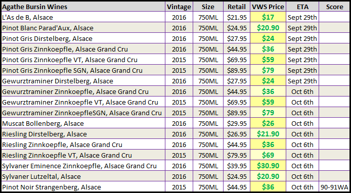Select the L'As de B, Alsace cell
Image resolution: width=351 pixels, height=193 pixels.
click(83, 17)
